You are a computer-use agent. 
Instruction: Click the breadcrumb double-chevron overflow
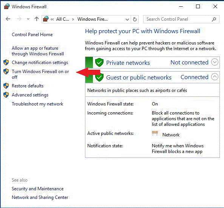52,19
